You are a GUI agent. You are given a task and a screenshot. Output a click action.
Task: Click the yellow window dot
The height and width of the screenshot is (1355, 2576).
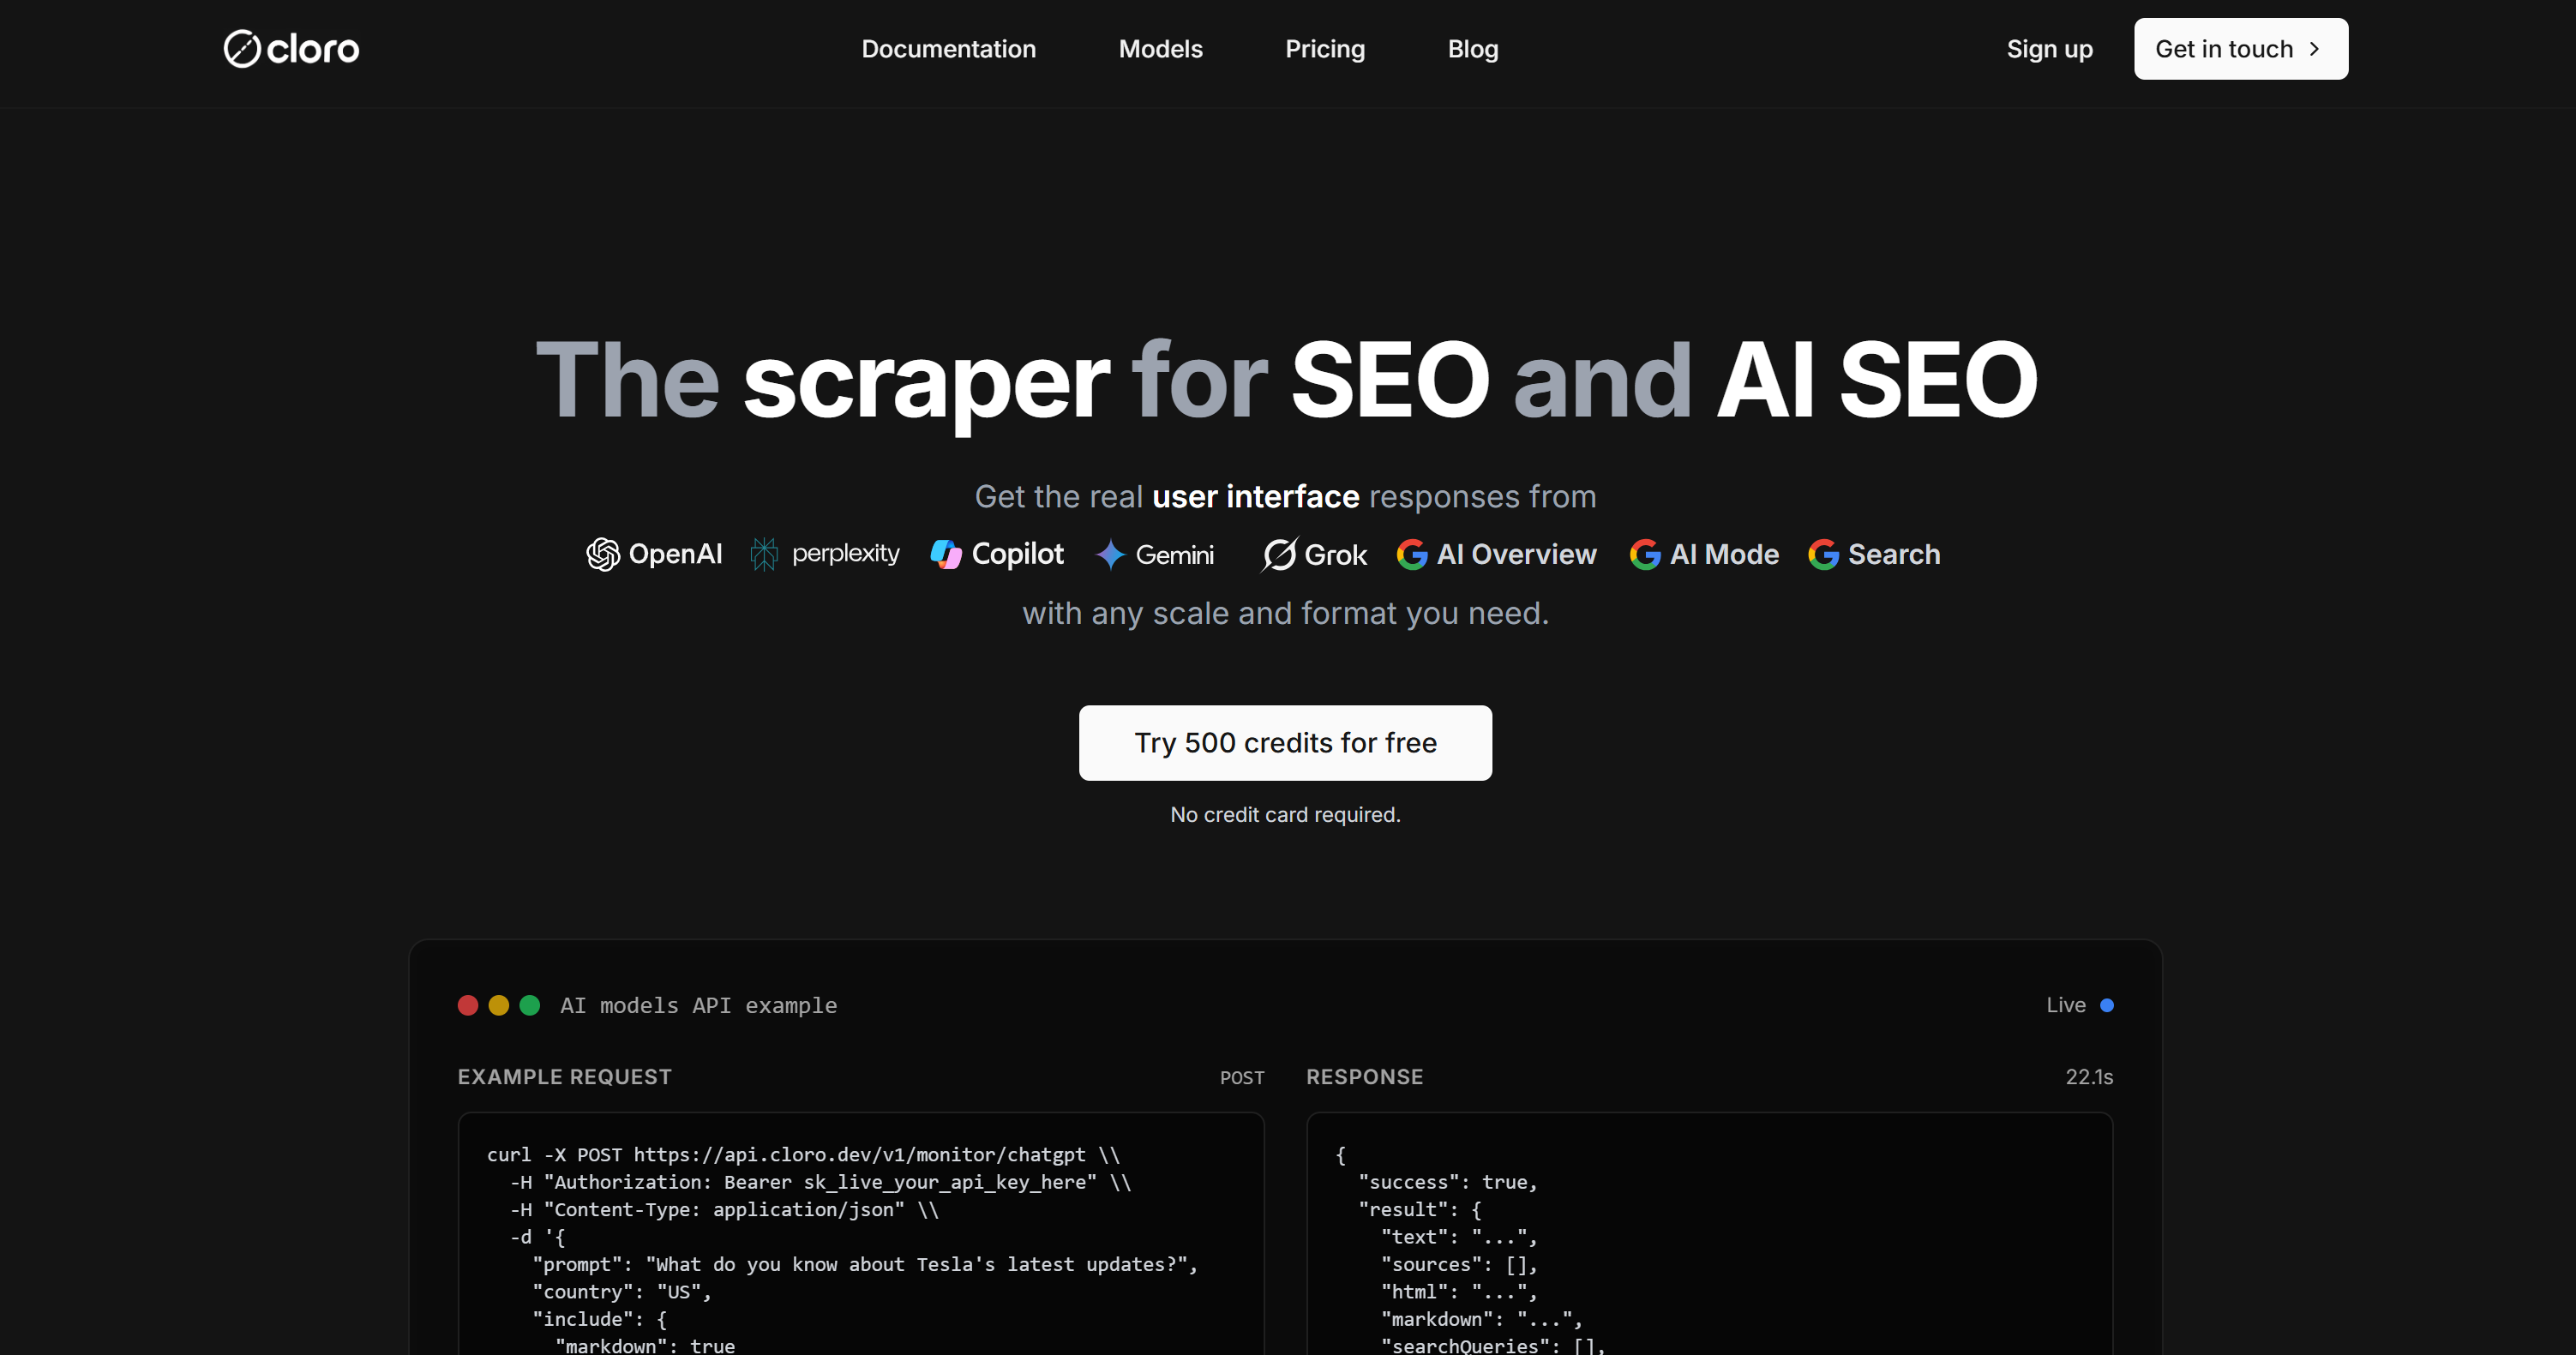point(499,1005)
